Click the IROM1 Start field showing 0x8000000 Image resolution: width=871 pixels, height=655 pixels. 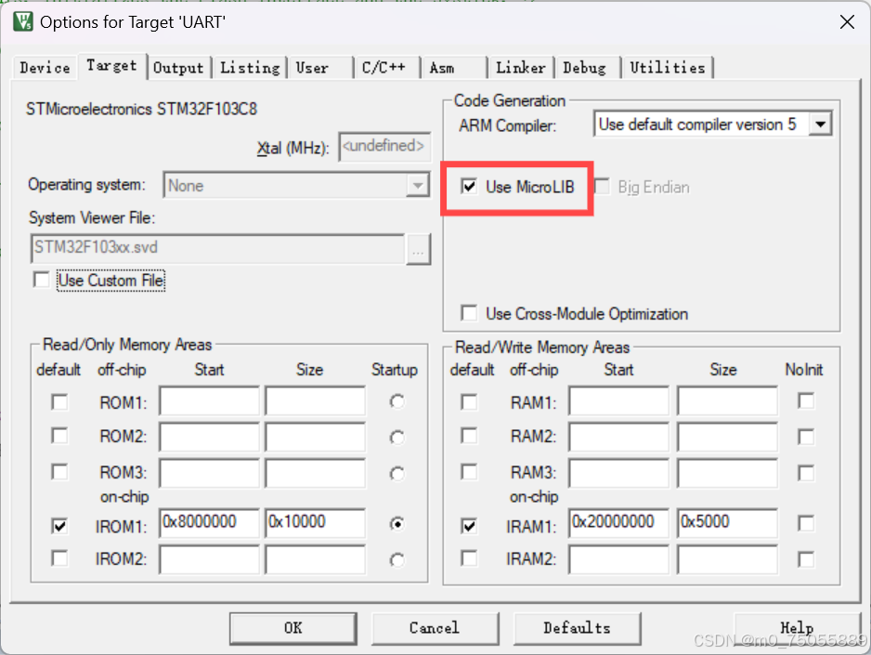208,523
